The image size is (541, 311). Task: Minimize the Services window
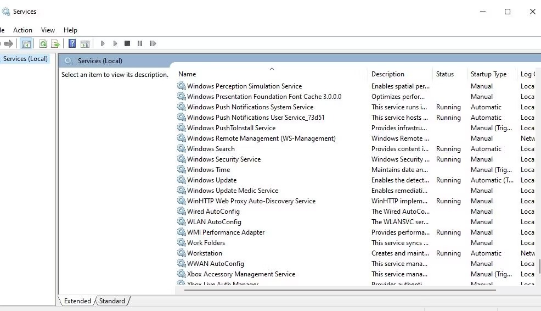coord(483,12)
